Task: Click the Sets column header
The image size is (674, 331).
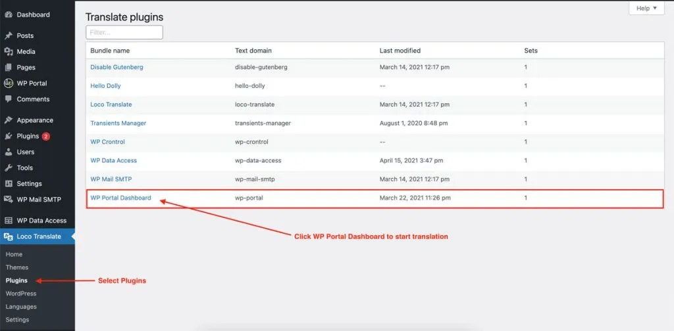Action: [531, 51]
